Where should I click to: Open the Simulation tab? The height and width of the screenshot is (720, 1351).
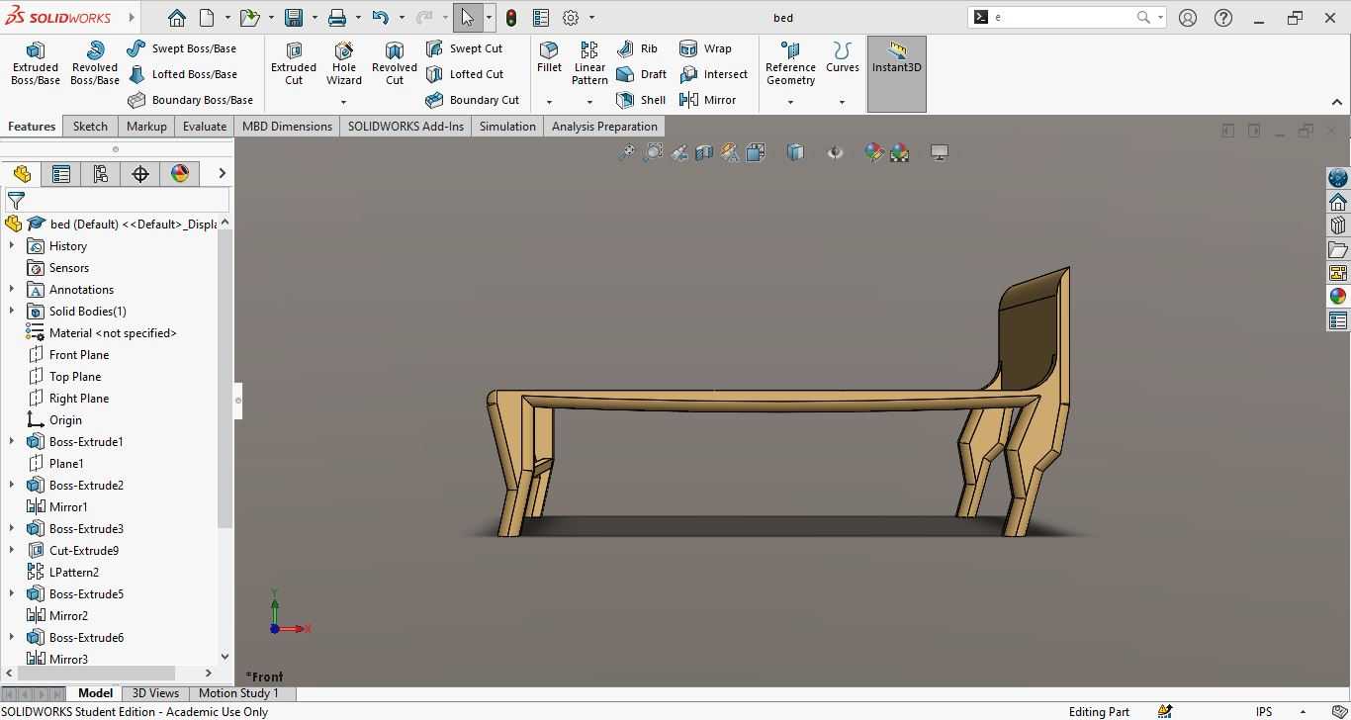pos(507,127)
